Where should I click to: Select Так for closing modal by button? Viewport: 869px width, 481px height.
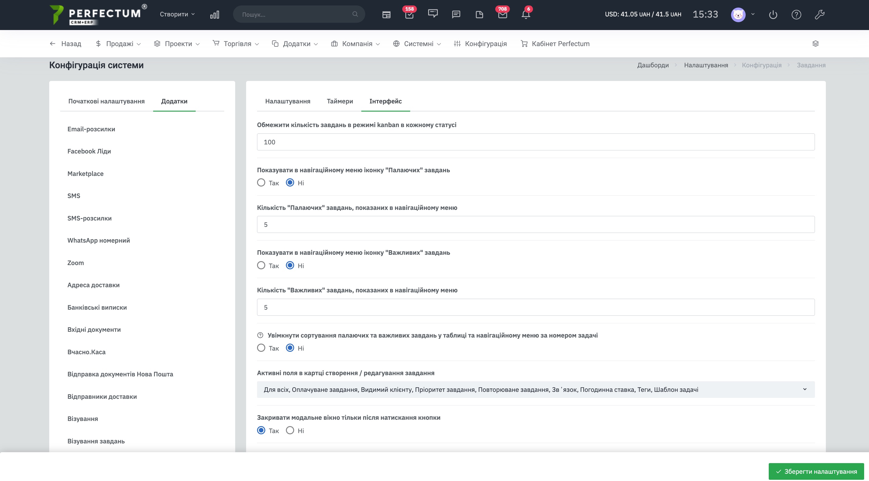261,431
